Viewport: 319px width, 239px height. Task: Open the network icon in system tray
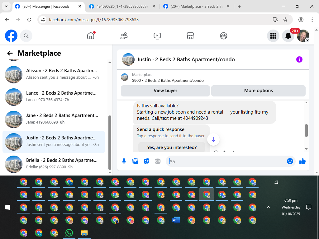(276, 182)
